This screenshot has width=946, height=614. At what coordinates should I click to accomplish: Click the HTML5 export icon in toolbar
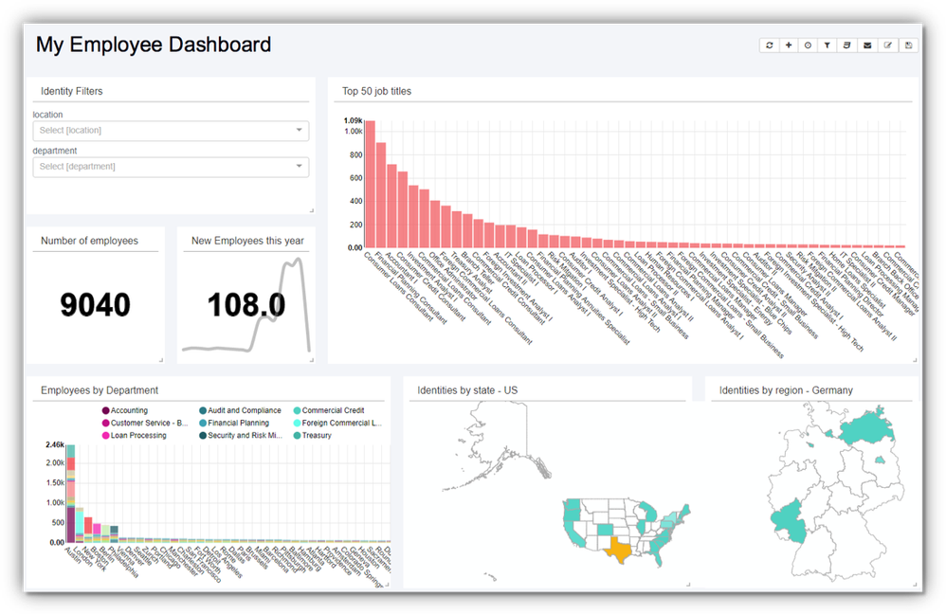pos(847,45)
